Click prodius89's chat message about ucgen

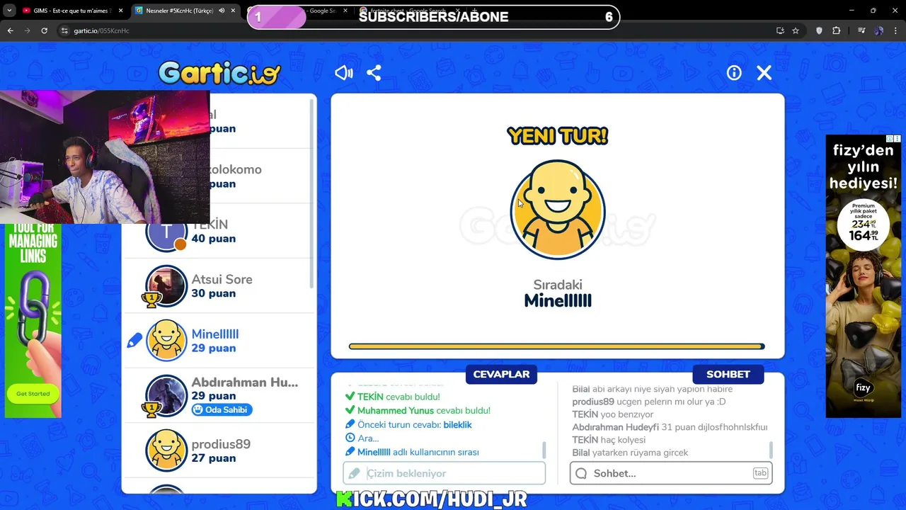[x=649, y=402]
